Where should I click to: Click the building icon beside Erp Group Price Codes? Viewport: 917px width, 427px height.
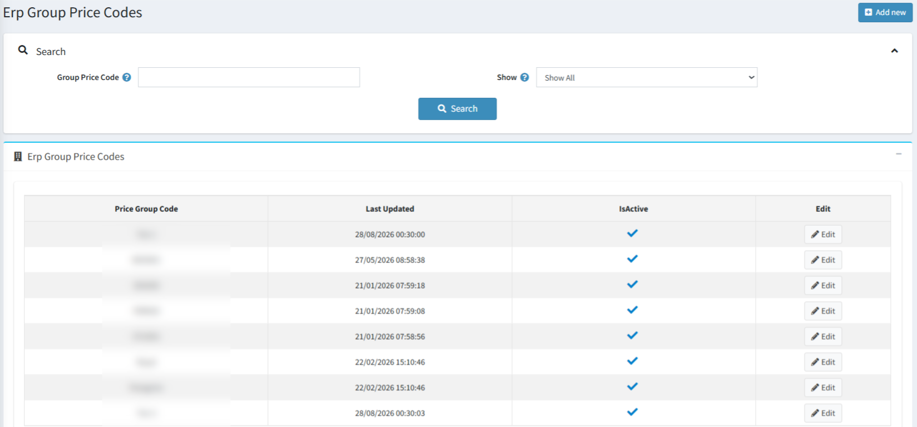coord(18,157)
